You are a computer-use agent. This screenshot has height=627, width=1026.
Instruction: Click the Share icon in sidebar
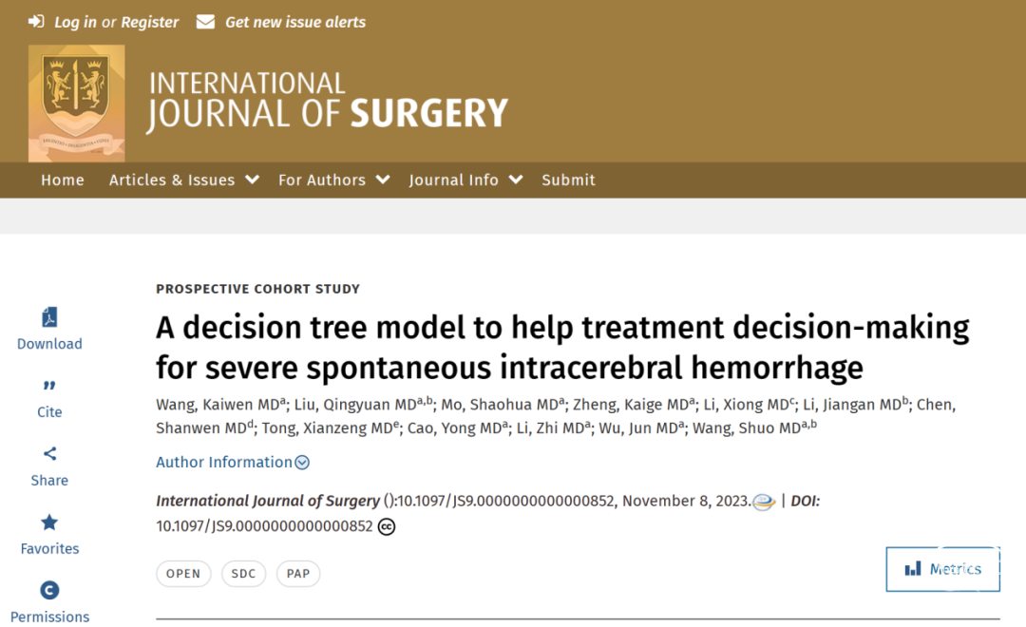(x=49, y=453)
